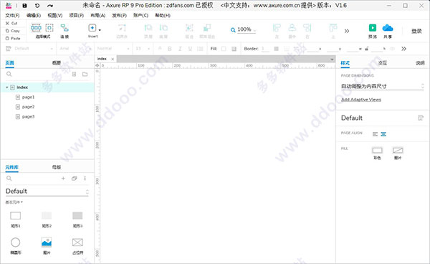Screen dimensions: 430x264
Task: Toggle Italic text formatting
Action: pos(180,49)
